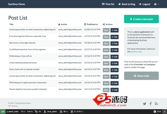The image size is (167, 114).
Task: Open the anna_admin user profiler panel
Action: (x=50, y=111)
